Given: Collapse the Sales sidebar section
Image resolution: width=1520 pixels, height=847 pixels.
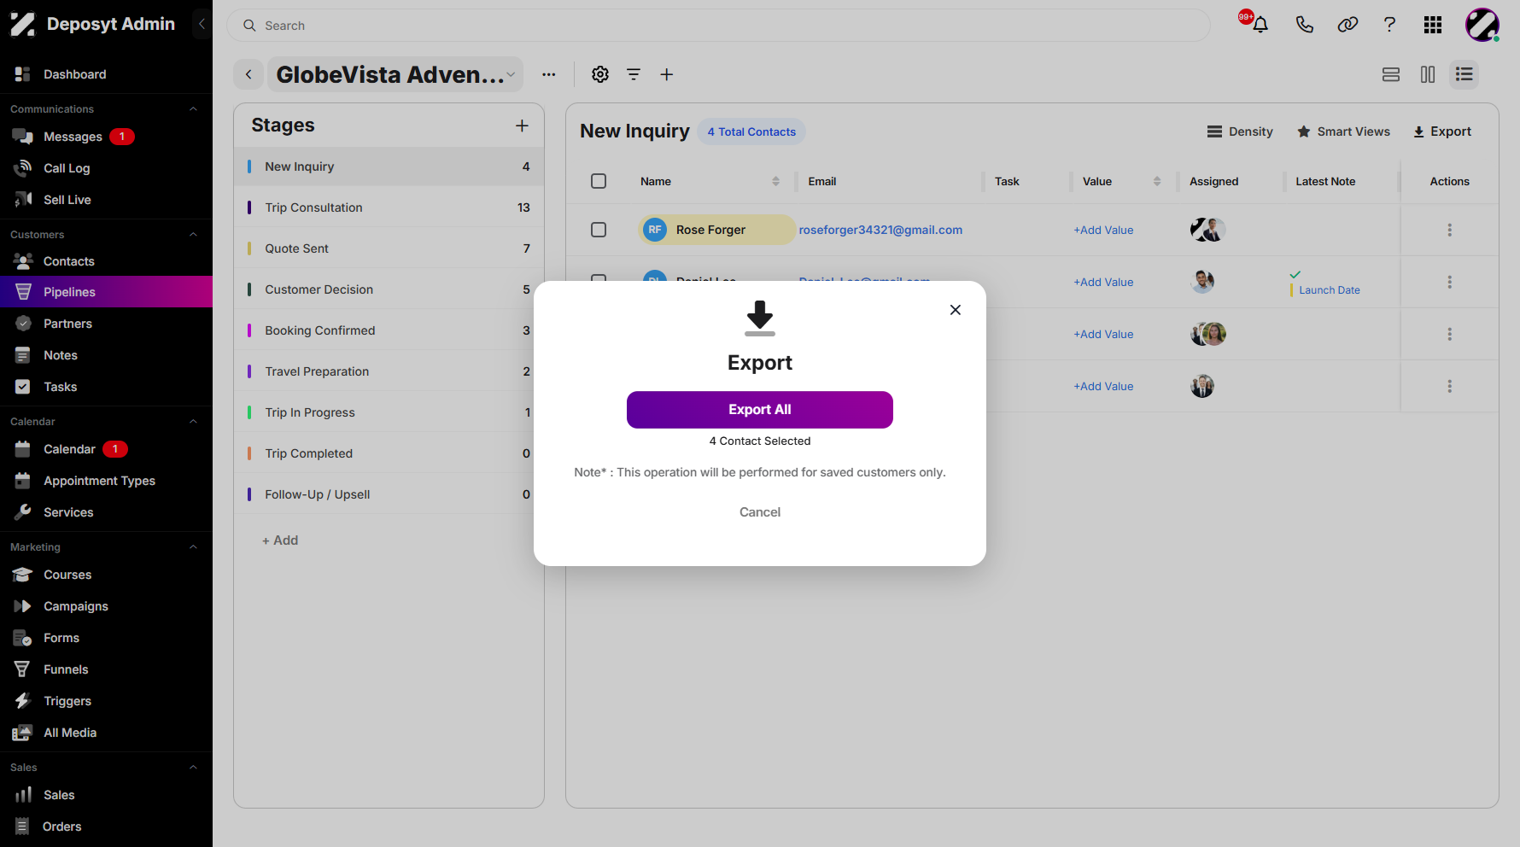Looking at the screenshot, I should click(x=193, y=768).
